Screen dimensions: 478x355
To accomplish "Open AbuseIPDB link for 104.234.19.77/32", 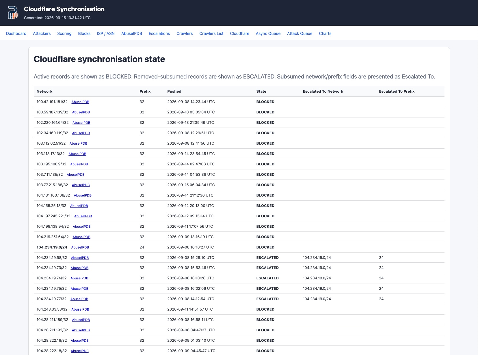I will pos(79,299).
